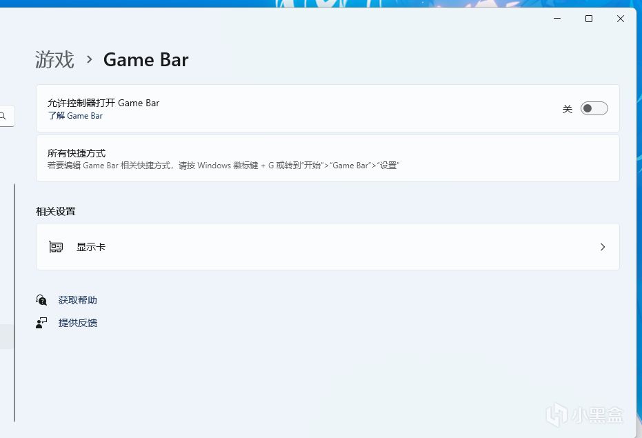Open the 提供反馈 link

click(x=77, y=323)
